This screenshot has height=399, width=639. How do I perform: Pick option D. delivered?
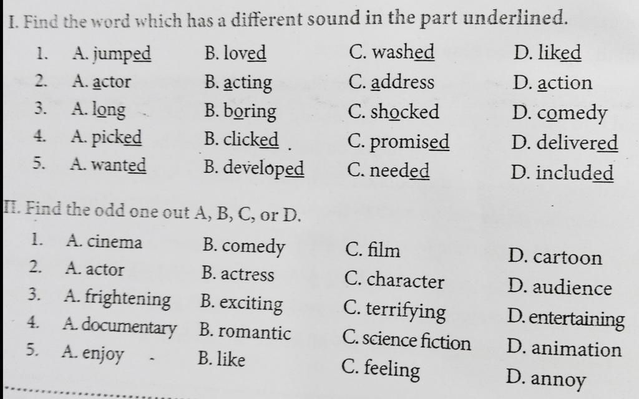(x=564, y=143)
